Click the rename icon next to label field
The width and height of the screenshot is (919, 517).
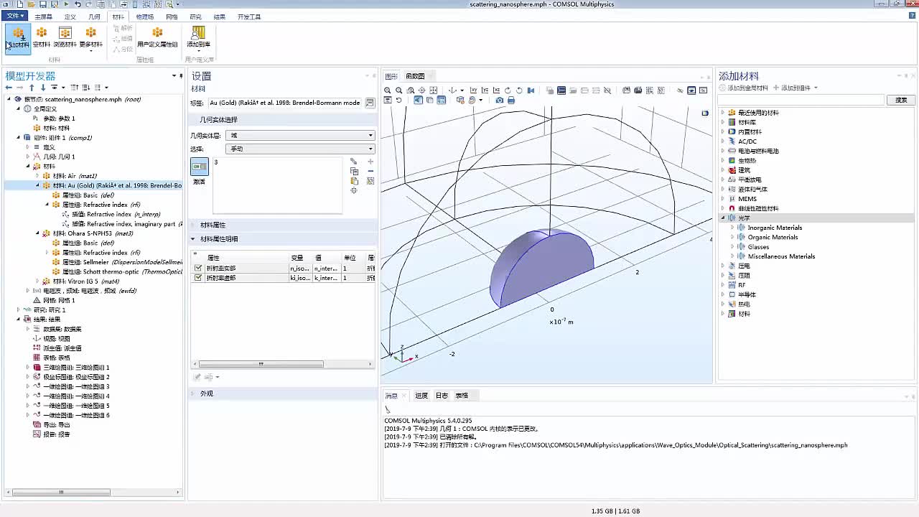370,103
